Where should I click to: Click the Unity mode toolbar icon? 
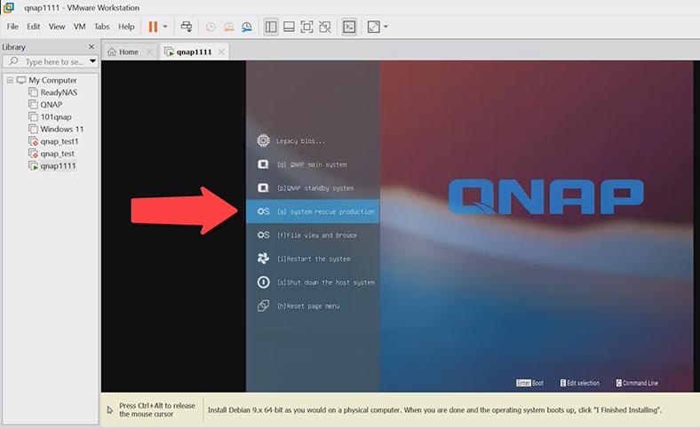(x=325, y=27)
